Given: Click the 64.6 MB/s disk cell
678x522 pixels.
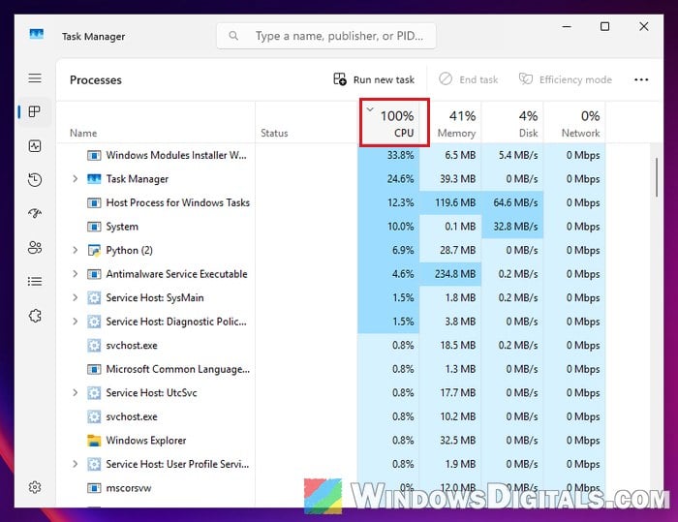Looking at the screenshot, I should [x=512, y=202].
